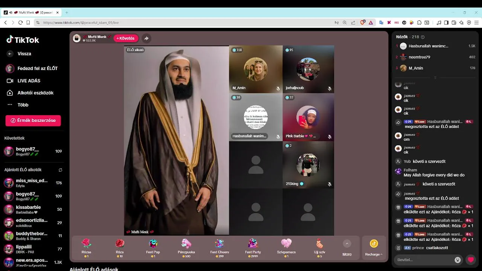The image size is (482, 271).
Task: Open the emoji picker in chat
Action: (x=458, y=260)
